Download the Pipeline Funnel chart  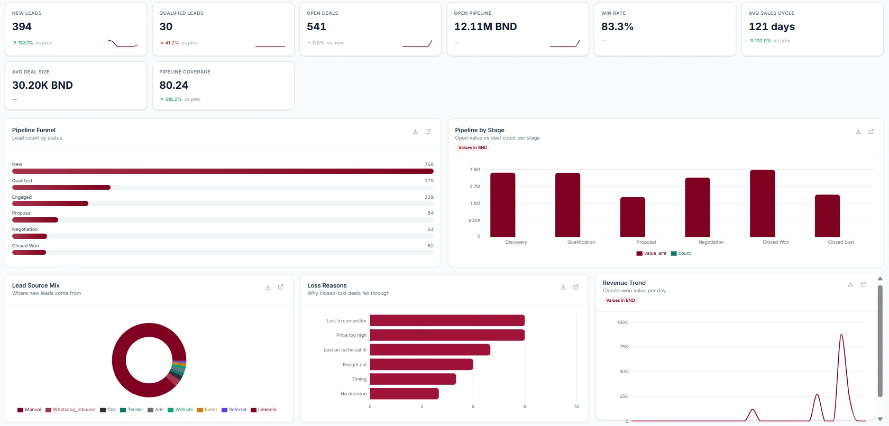[416, 132]
